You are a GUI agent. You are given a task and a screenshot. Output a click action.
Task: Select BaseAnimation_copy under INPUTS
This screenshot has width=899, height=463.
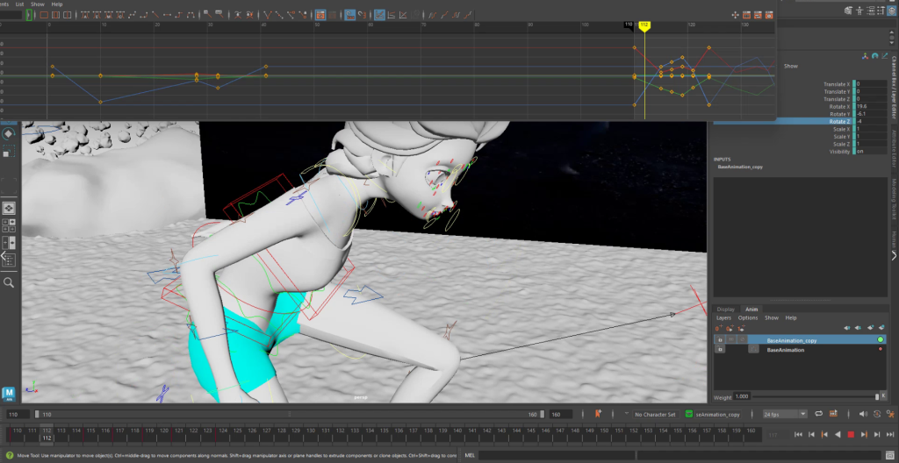pos(740,167)
